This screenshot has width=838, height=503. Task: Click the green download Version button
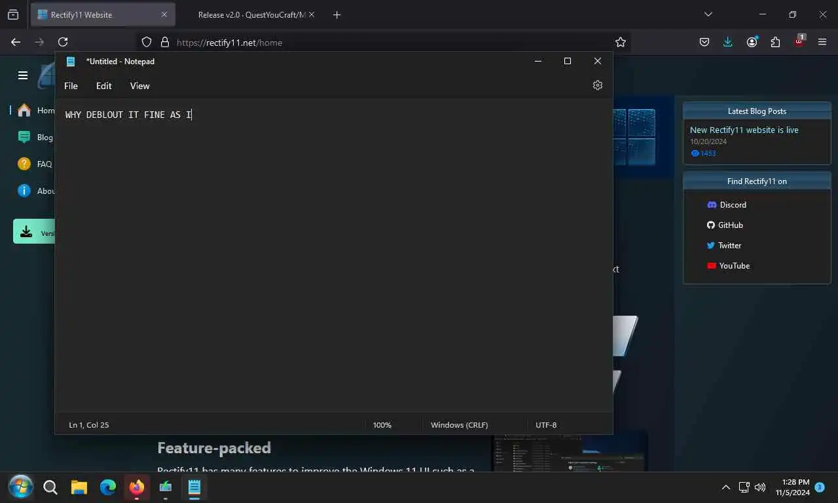point(34,232)
